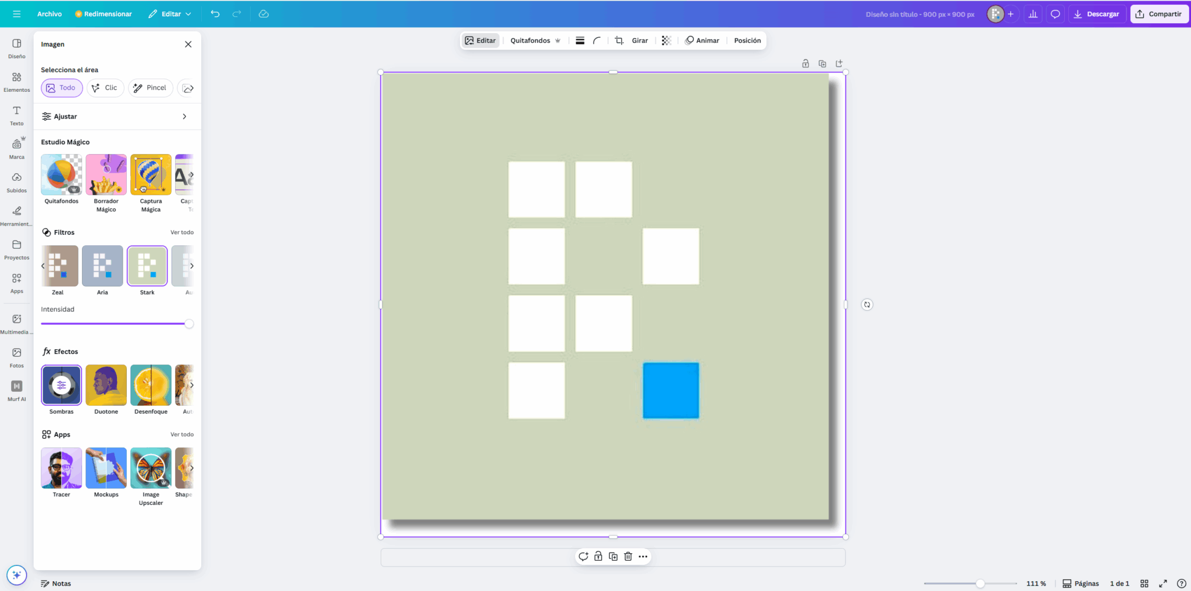Switch to the Editar tab above the canvas

tap(480, 40)
